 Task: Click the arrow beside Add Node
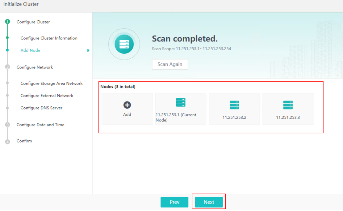tap(88, 51)
